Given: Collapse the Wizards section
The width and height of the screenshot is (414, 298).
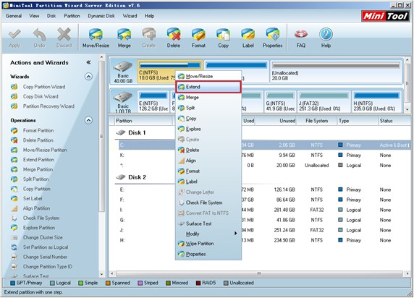Looking at the screenshot, I should click(88, 77).
